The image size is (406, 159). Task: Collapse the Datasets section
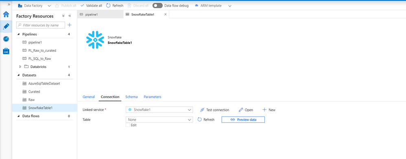pos(19,75)
